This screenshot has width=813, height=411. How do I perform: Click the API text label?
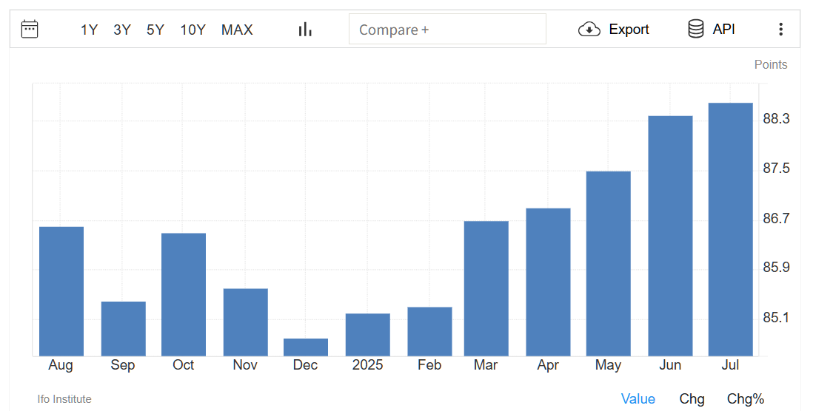point(724,30)
